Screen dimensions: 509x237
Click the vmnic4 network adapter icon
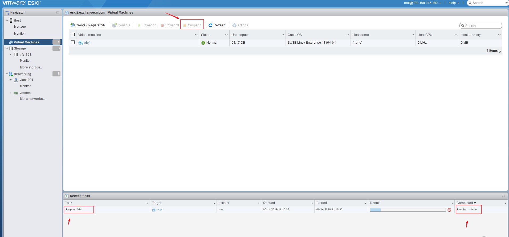16,93
